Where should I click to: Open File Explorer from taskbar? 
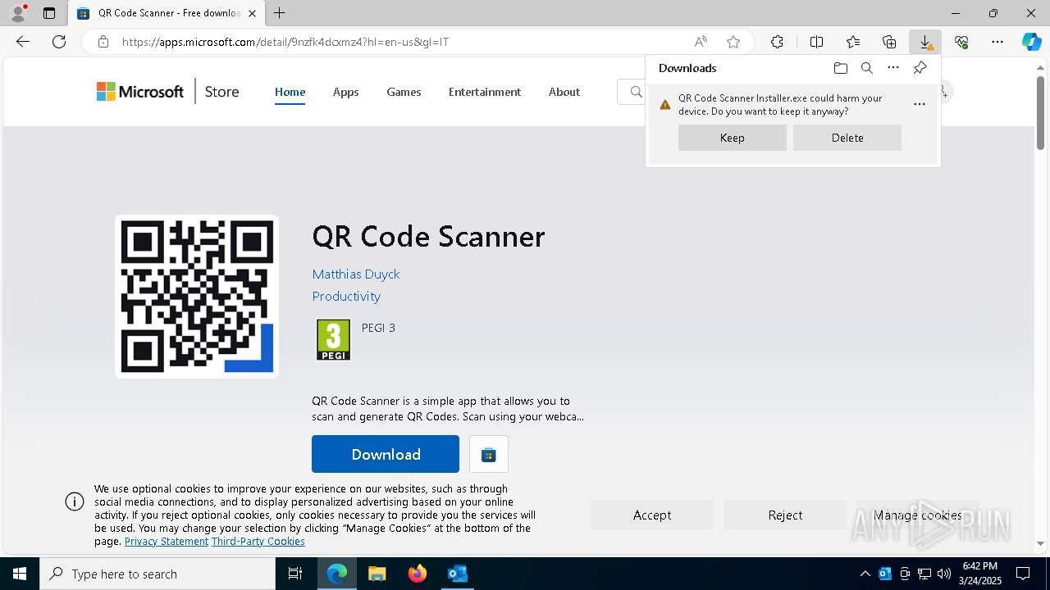pyautogui.click(x=377, y=574)
